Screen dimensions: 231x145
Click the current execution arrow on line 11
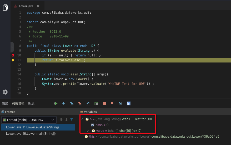click(13, 60)
